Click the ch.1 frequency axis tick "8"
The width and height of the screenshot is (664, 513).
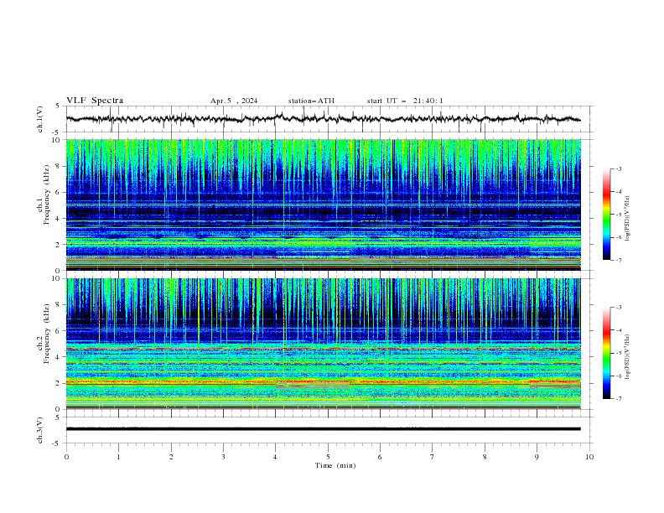click(x=60, y=166)
